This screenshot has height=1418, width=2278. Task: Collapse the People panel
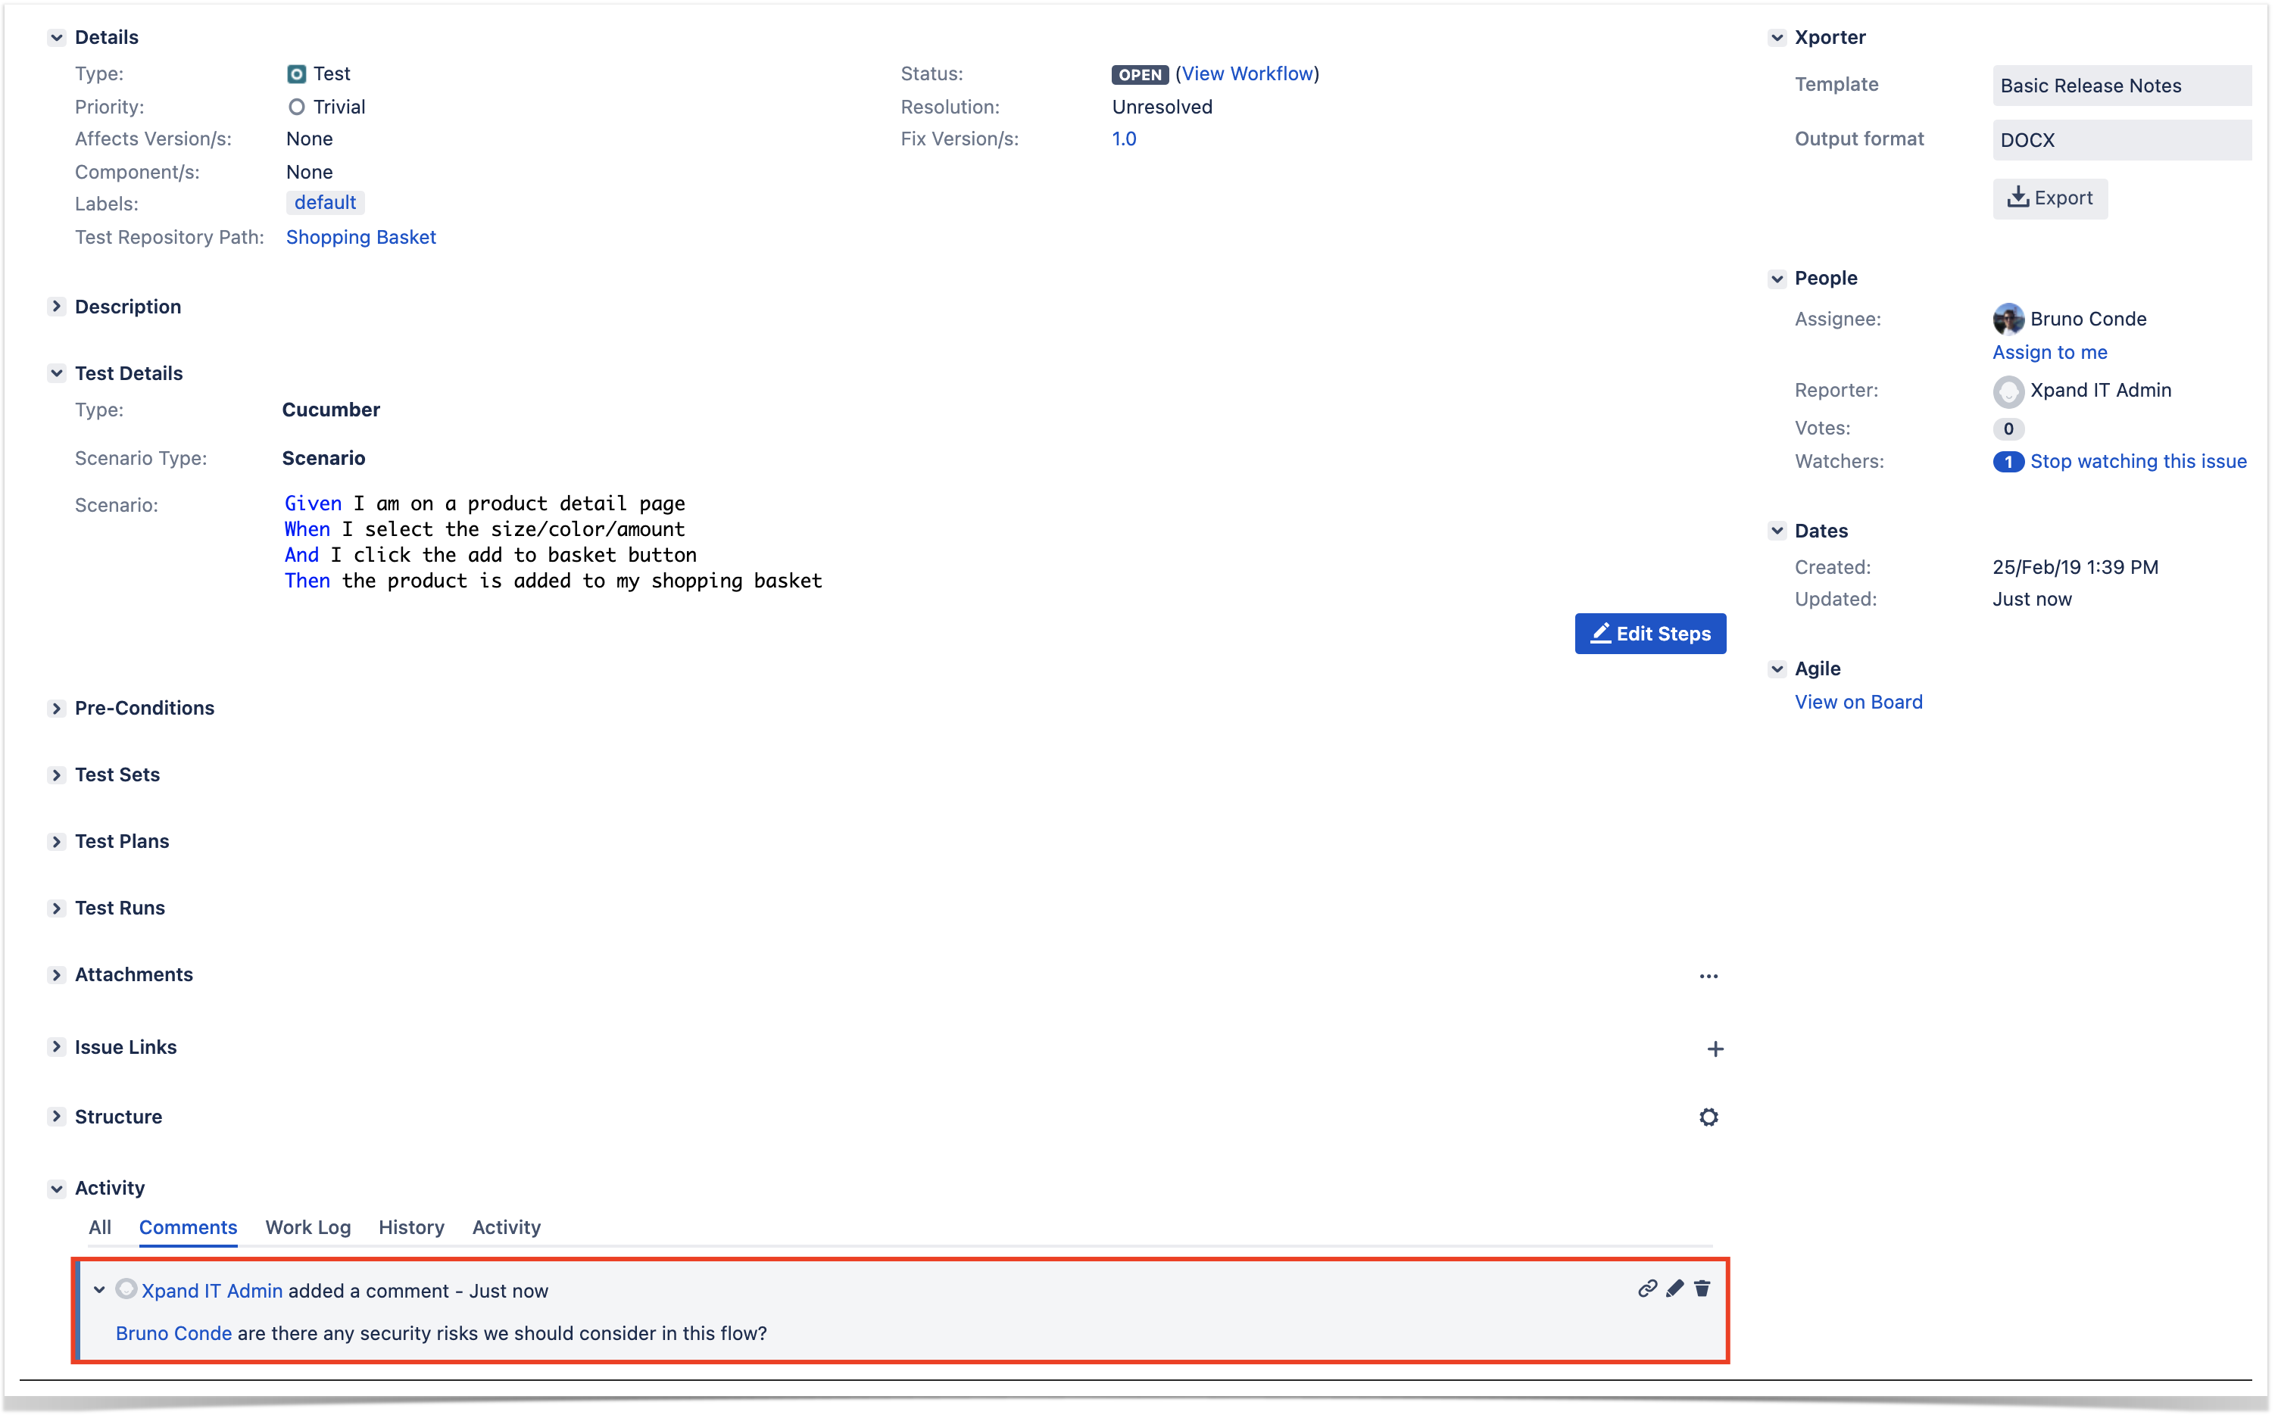pos(1776,279)
